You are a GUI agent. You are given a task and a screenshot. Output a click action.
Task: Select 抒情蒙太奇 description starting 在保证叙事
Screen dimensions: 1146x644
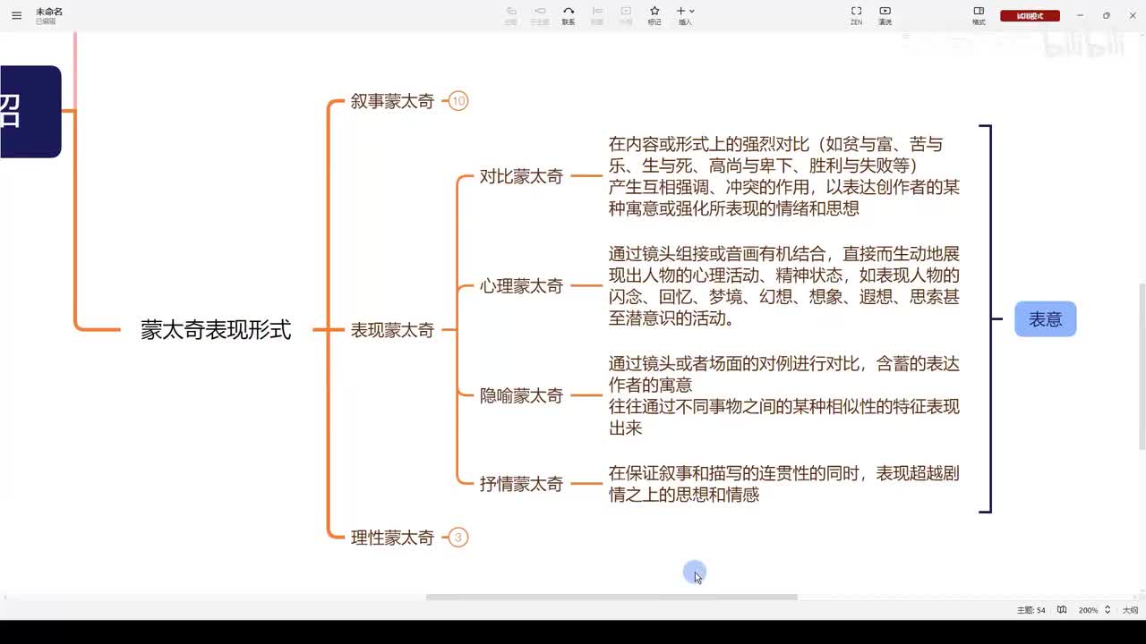(x=783, y=484)
